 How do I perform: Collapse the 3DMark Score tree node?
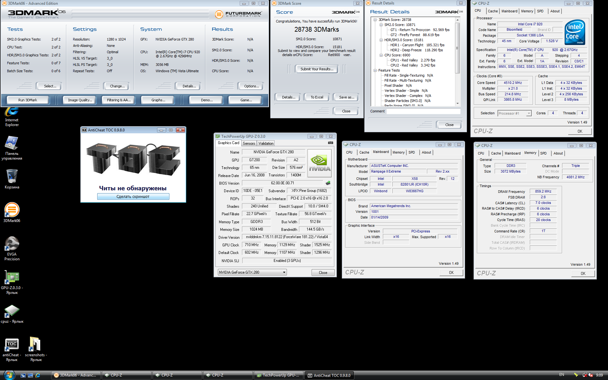(375, 20)
